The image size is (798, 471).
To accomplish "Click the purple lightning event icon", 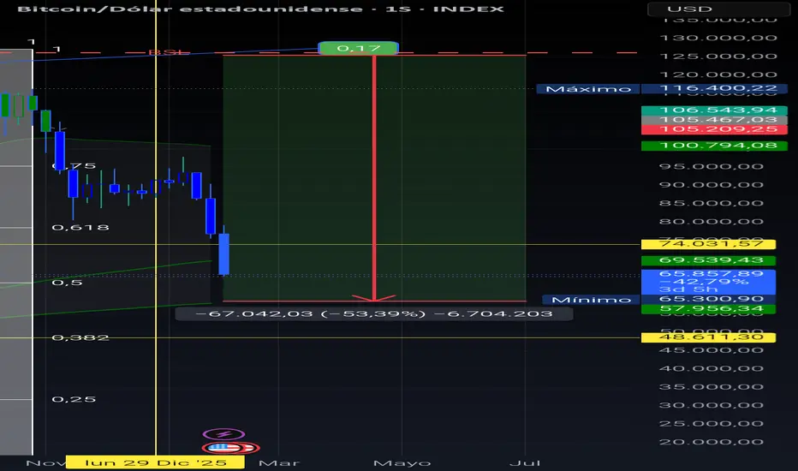I will [224, 434].
